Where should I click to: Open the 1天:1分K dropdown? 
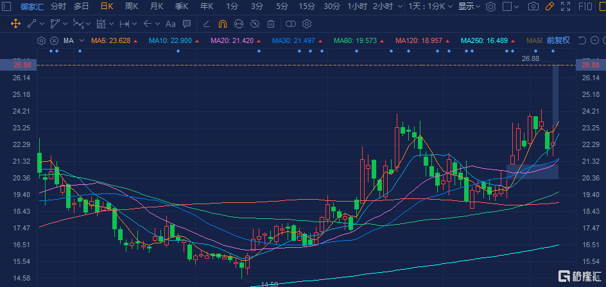pos(430,6)
